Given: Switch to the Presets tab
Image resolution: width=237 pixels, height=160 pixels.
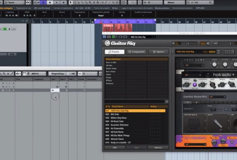Looking at the screenshot, I should pyautogui.click(x=114, y=52).
